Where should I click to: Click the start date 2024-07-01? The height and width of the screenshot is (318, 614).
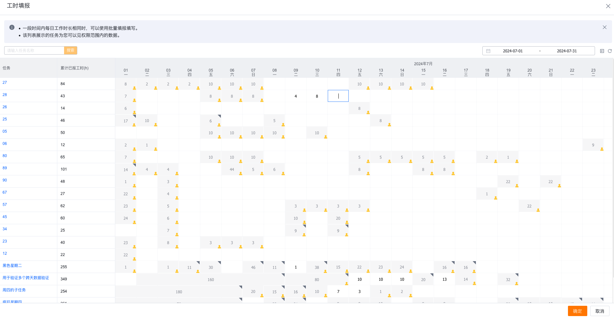(x=513, y=51)
